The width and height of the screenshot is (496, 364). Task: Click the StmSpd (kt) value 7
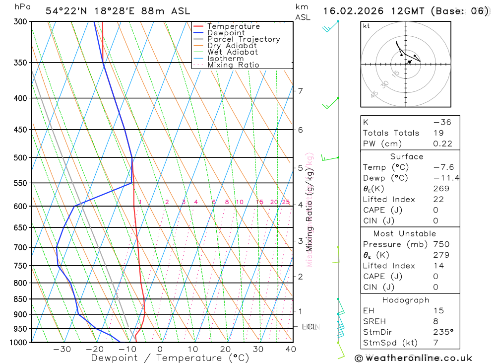435,343
